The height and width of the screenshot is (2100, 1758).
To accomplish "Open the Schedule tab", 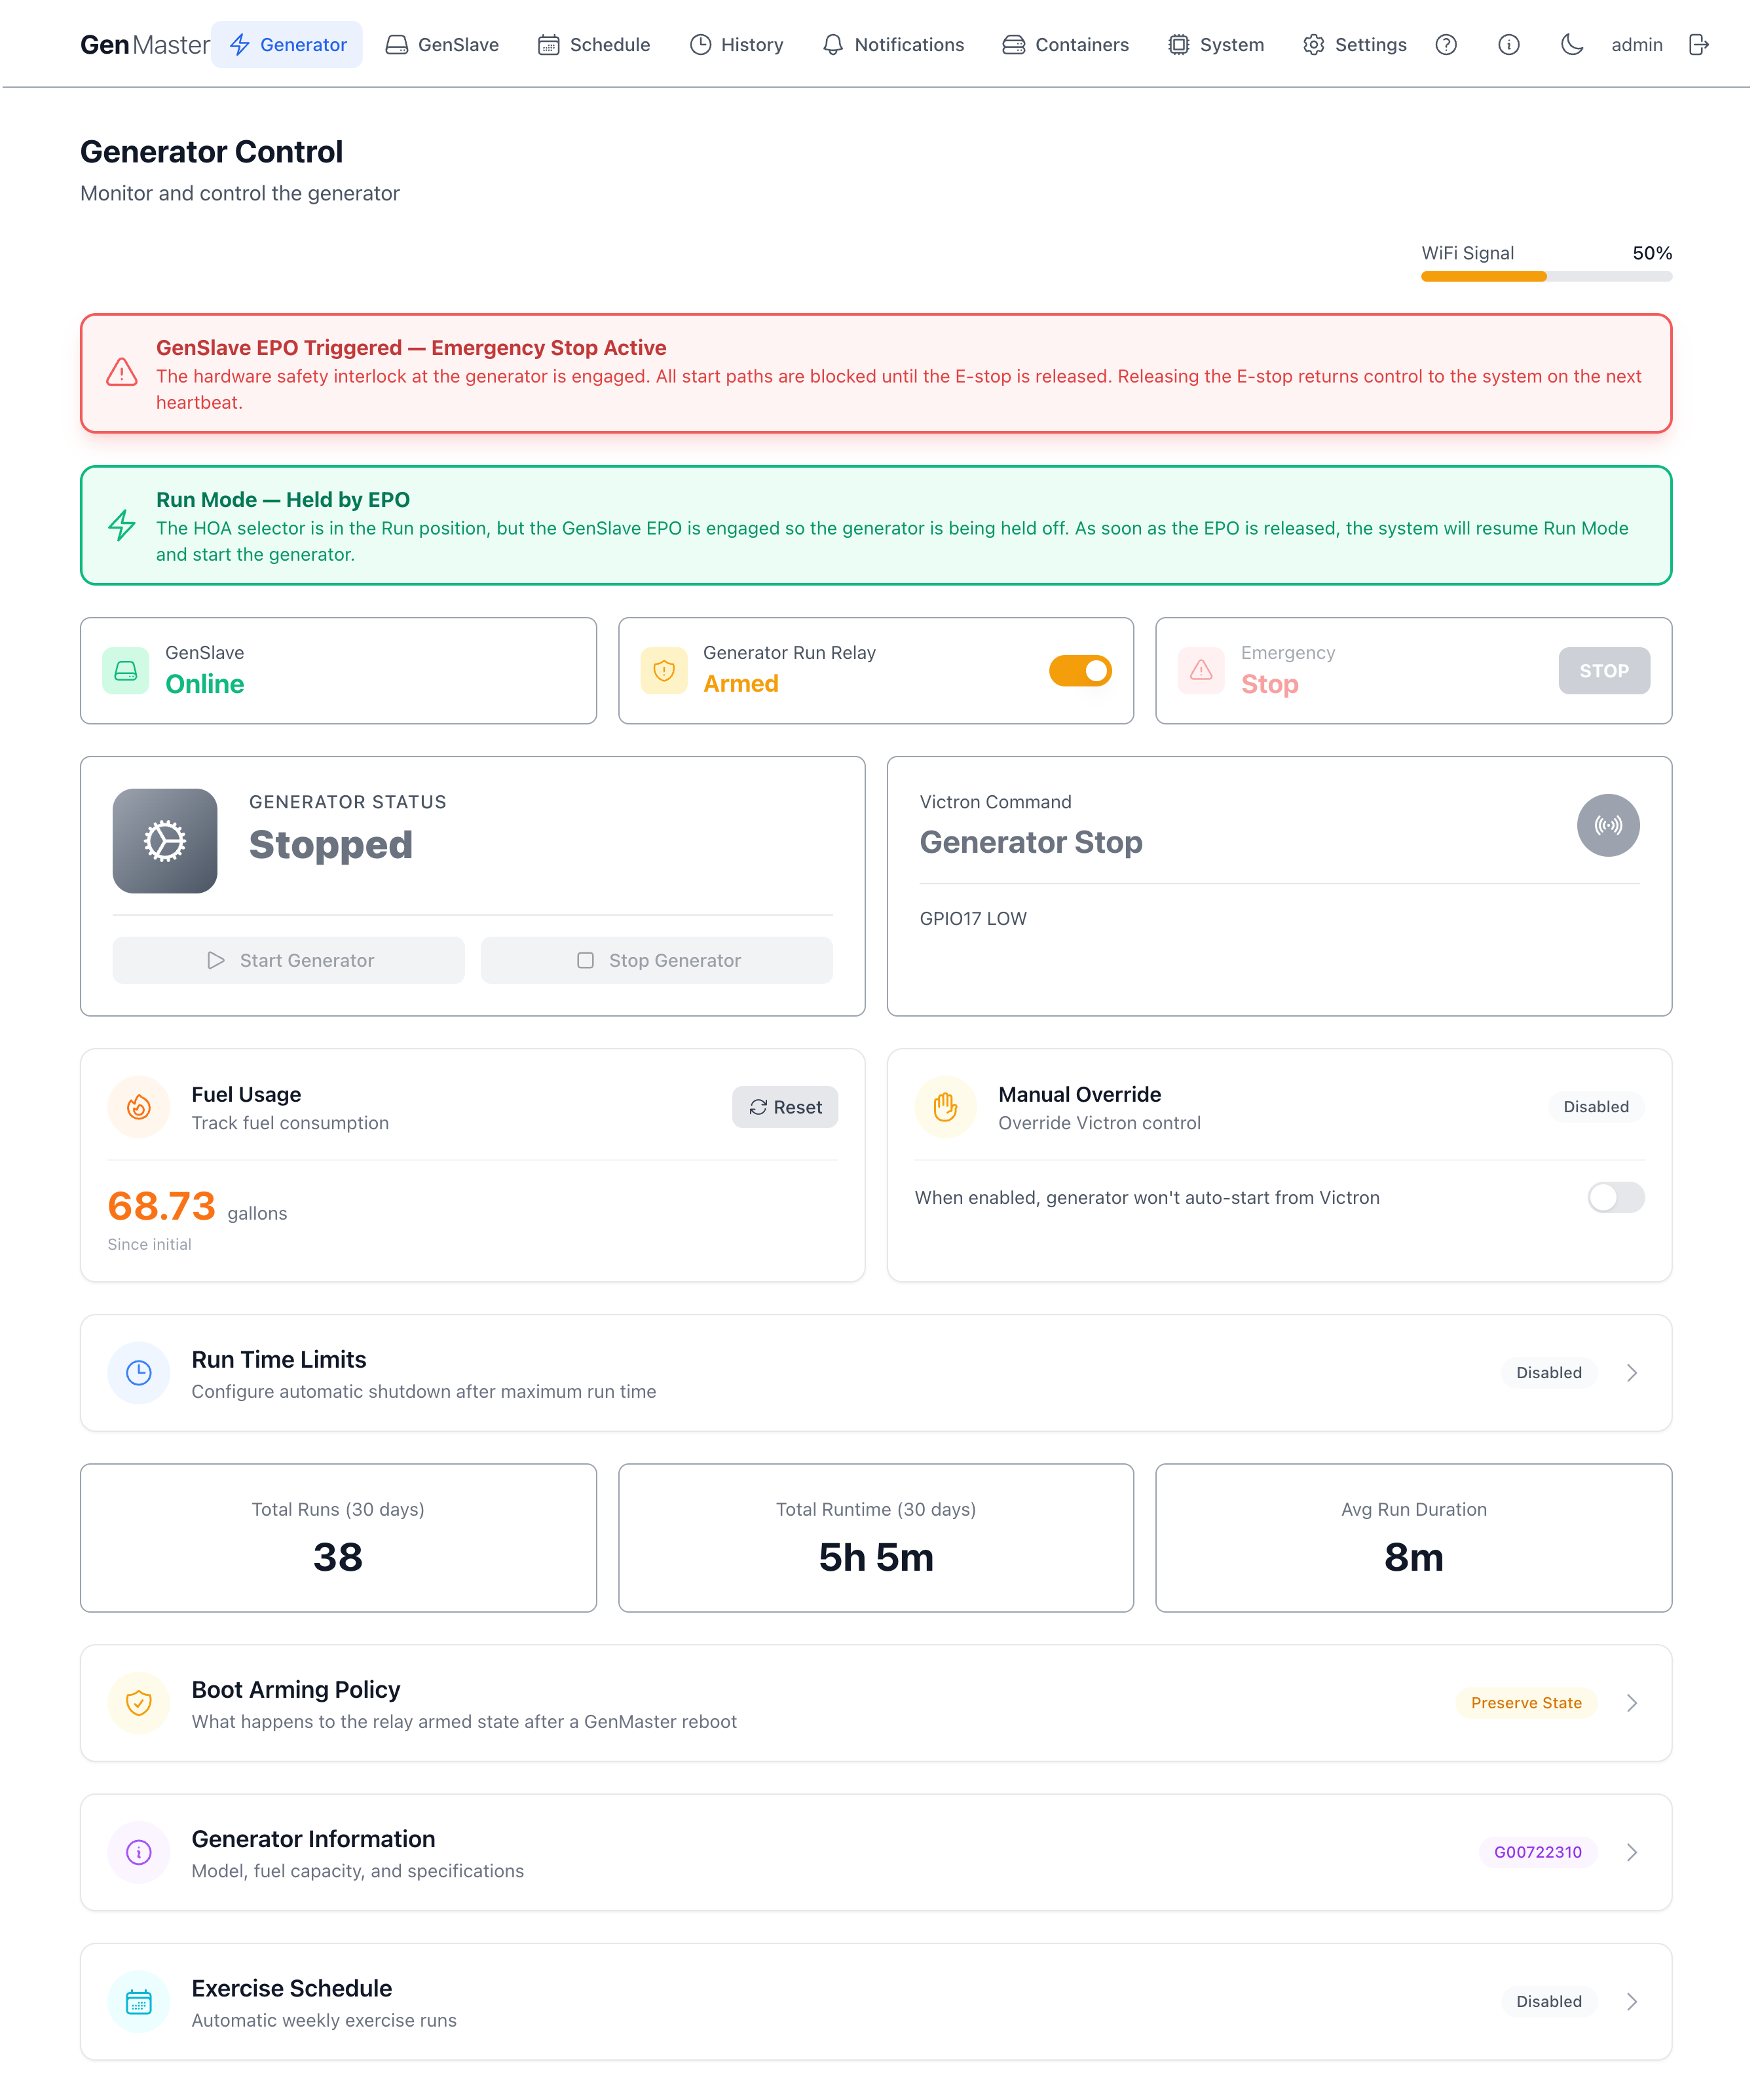I will coord(595,45).
